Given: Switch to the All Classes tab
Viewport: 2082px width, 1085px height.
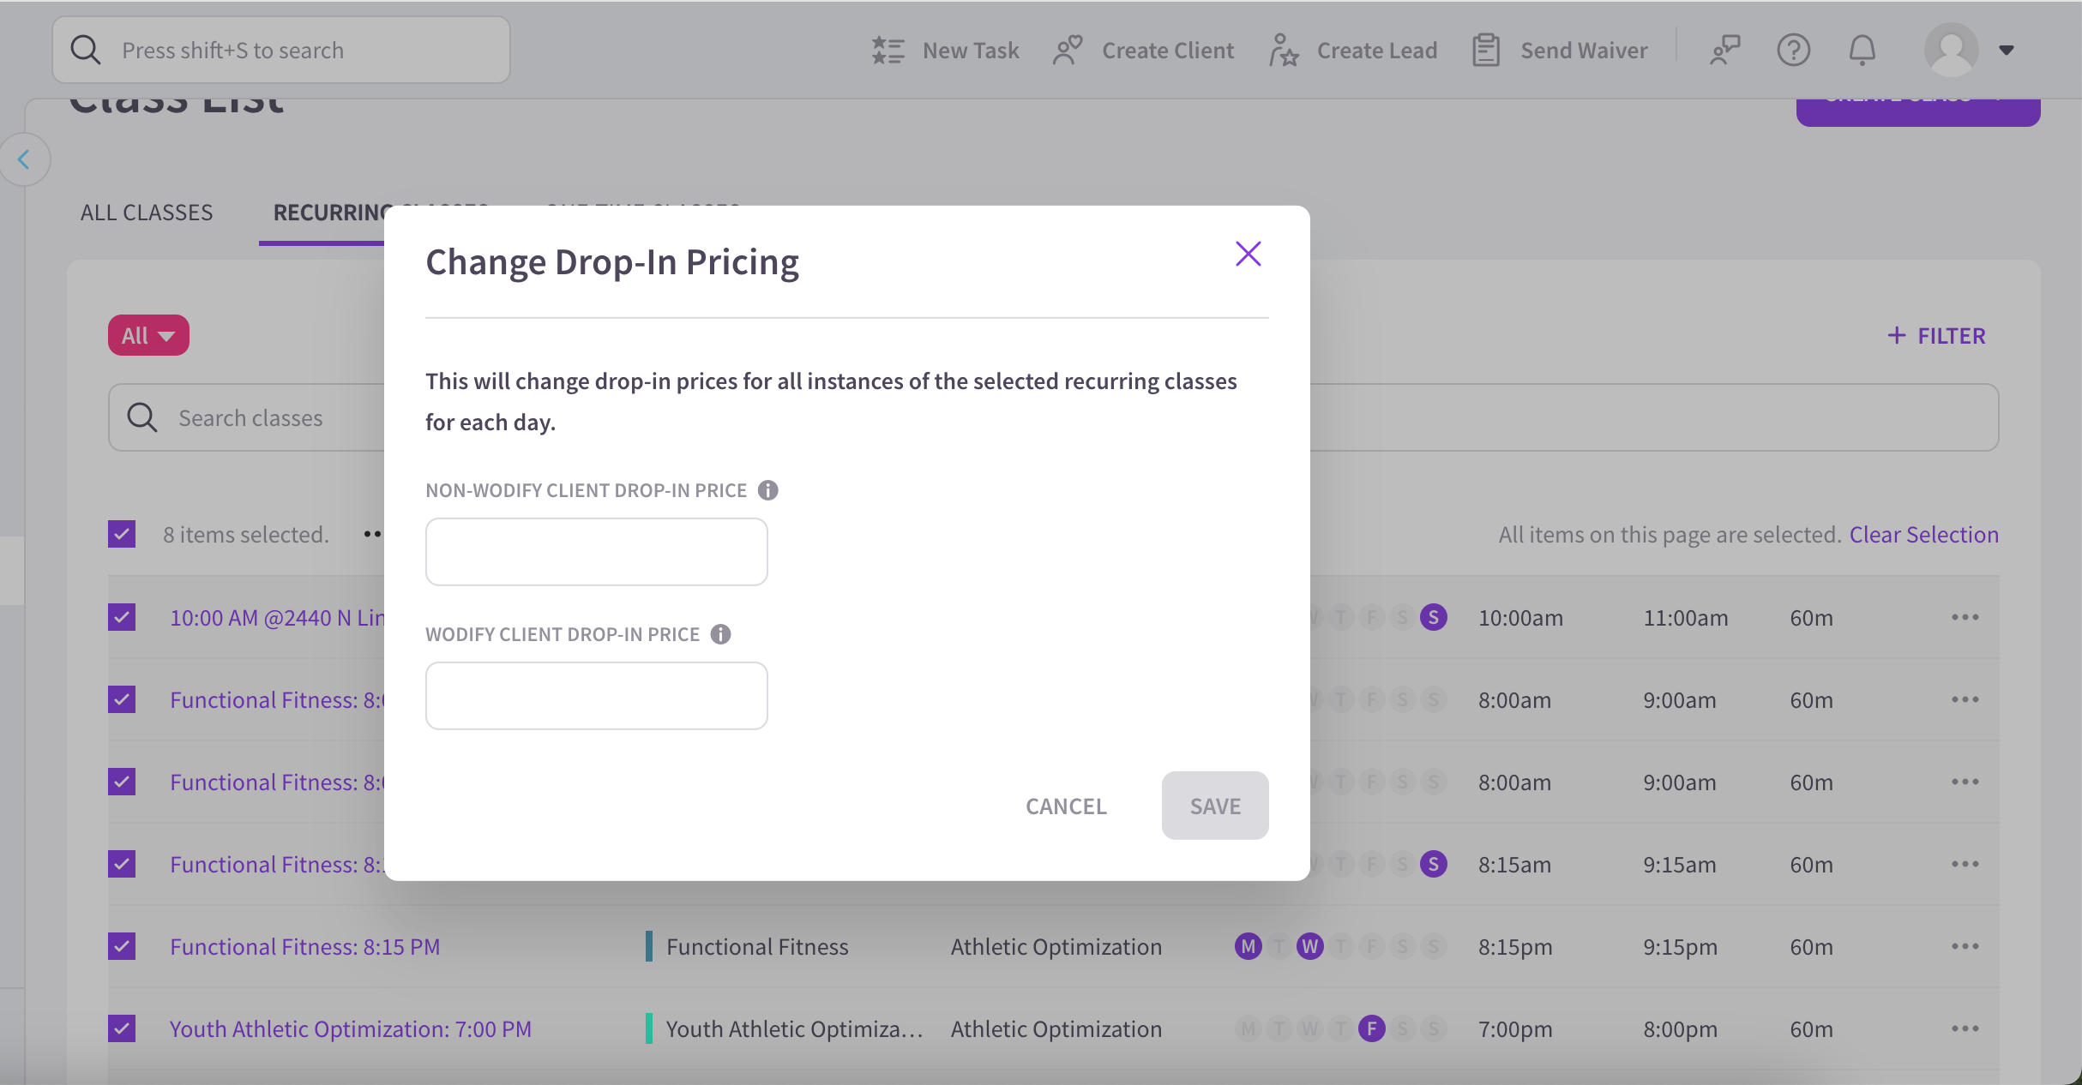Looking at the screenshot, I should (147, 213).
